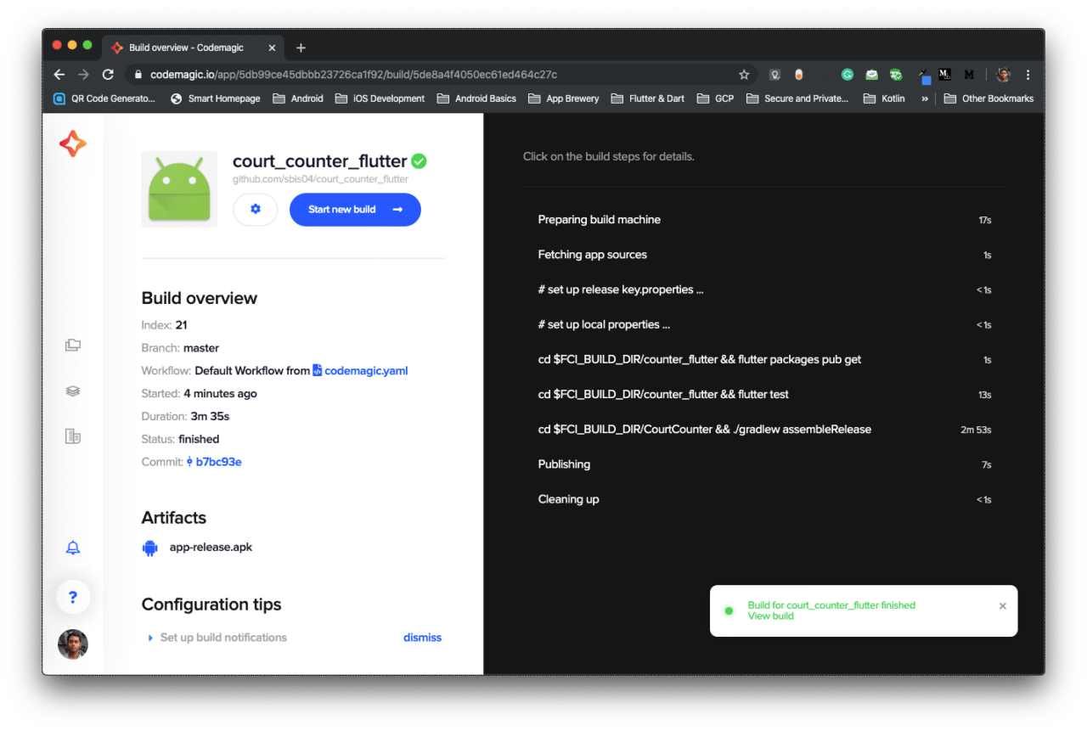Viewport: 1087px width, 731px height.
Task: Open the Medium M extension icon
Action: click(x=969, y=75)
